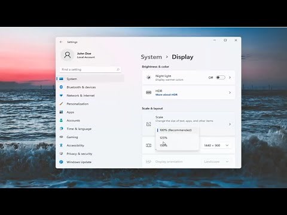Choose 100% (Recommended) scale option

coord(177,130)
